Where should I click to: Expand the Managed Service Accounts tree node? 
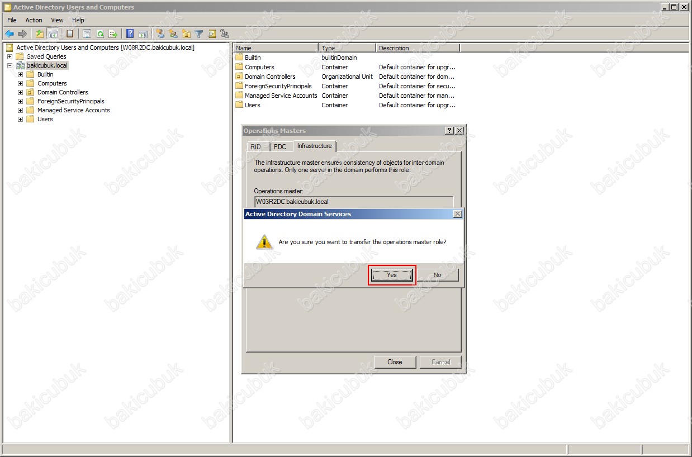(x=20, y=110)
